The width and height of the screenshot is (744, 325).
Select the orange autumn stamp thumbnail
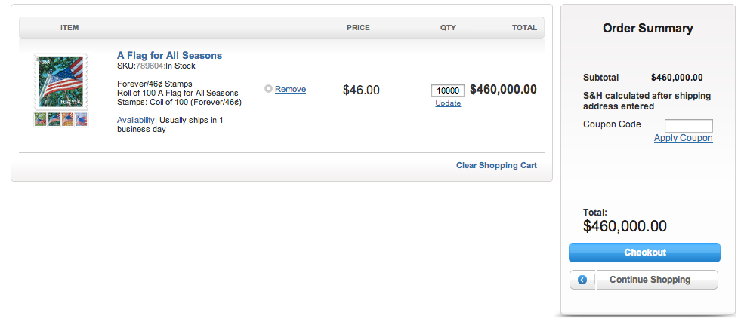coord(68,119)
